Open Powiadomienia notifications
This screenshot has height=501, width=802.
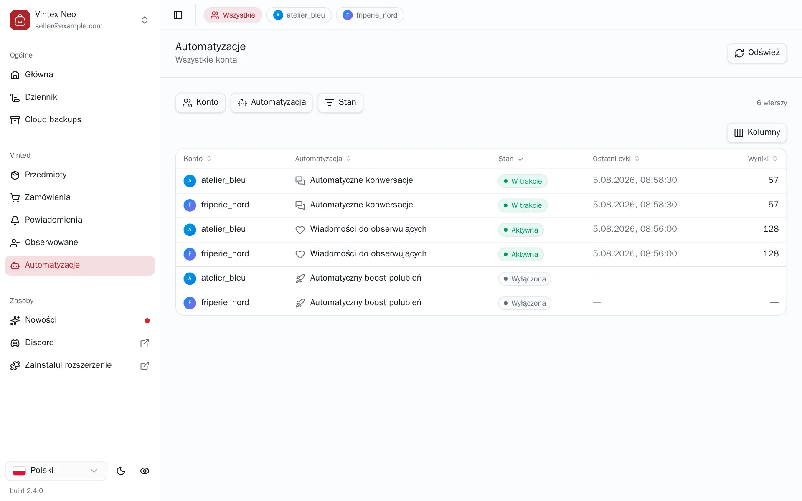coord(80,220)
